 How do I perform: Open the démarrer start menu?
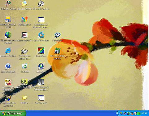tap(13, 113)
